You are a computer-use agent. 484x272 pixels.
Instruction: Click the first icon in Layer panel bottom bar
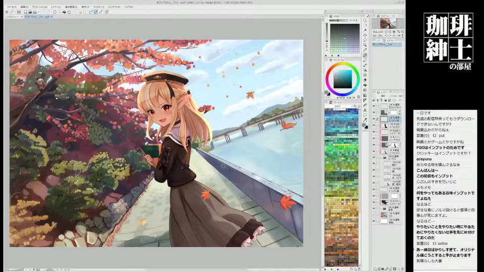tap(375, 269)
